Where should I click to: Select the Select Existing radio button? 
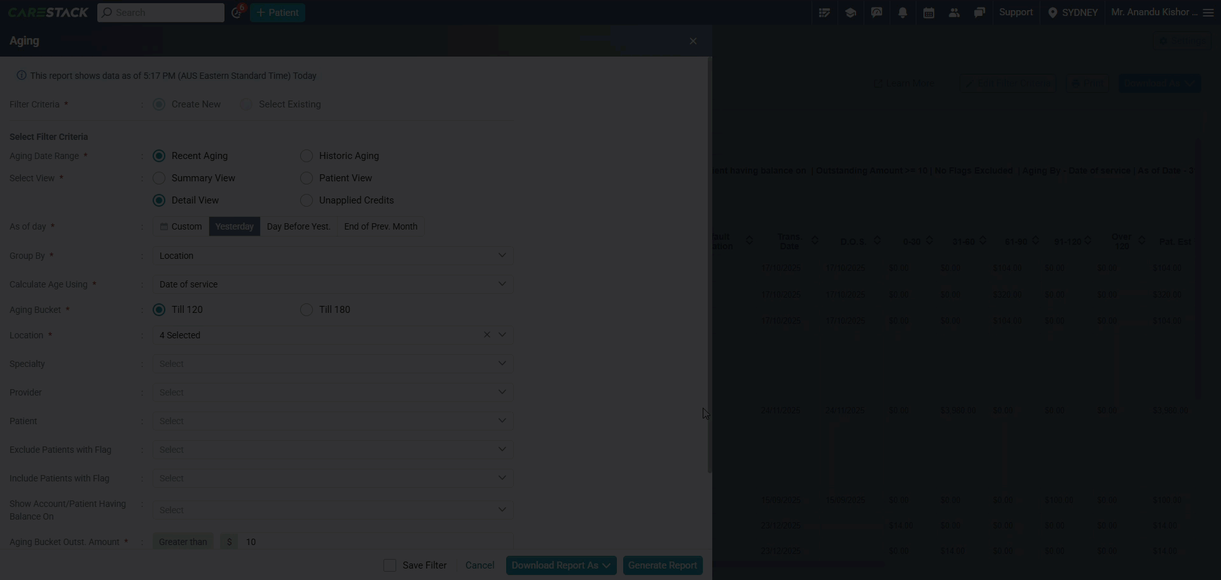246,104
